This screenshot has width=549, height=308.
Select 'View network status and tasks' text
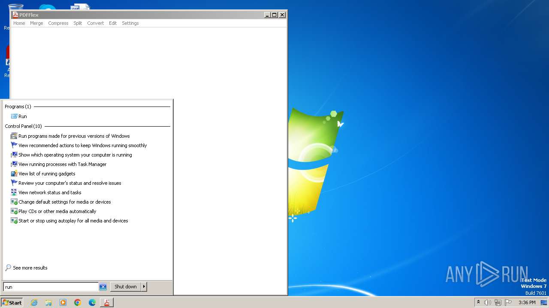tap(50, 192)
